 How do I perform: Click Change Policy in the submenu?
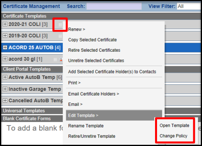tap(174, 136)
